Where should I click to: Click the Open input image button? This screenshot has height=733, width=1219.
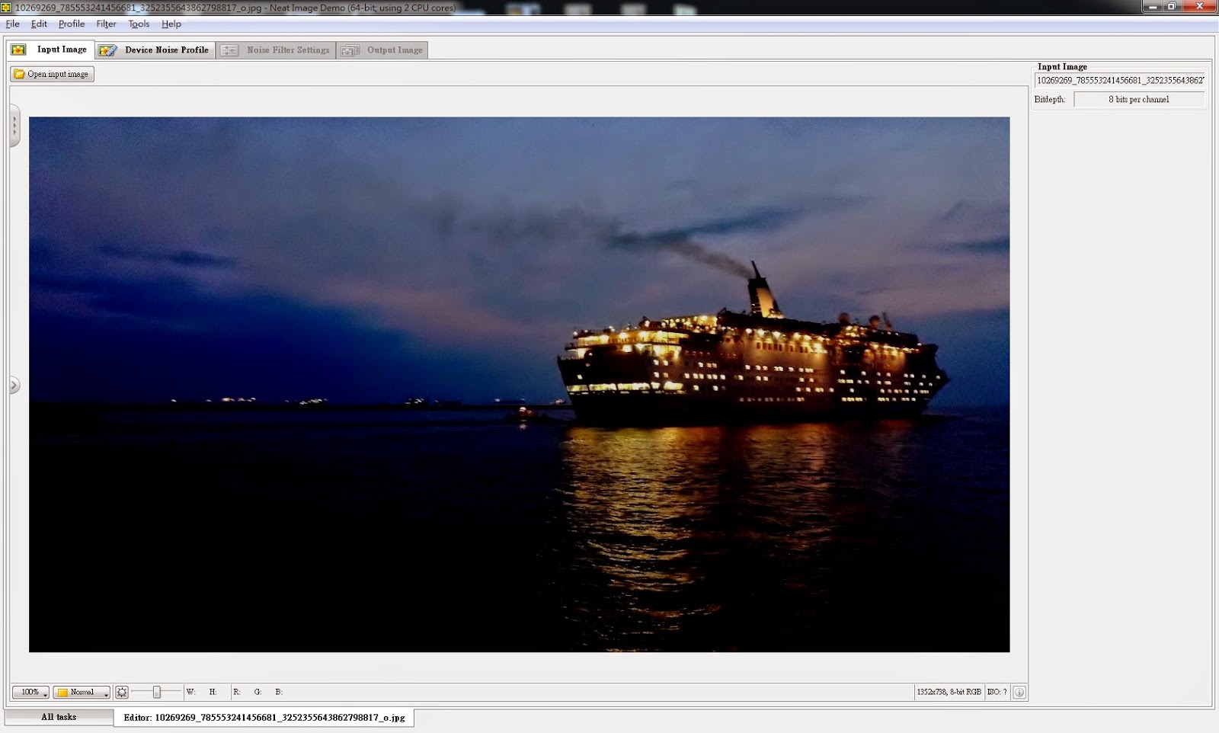tap(52, 74)
